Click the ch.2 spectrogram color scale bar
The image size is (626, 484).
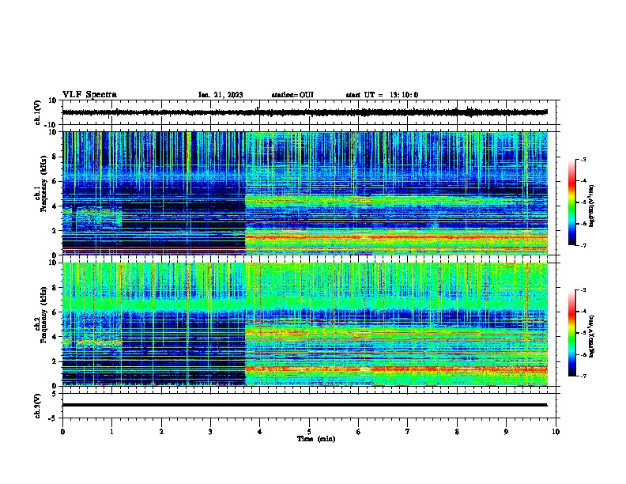[572, 333]
